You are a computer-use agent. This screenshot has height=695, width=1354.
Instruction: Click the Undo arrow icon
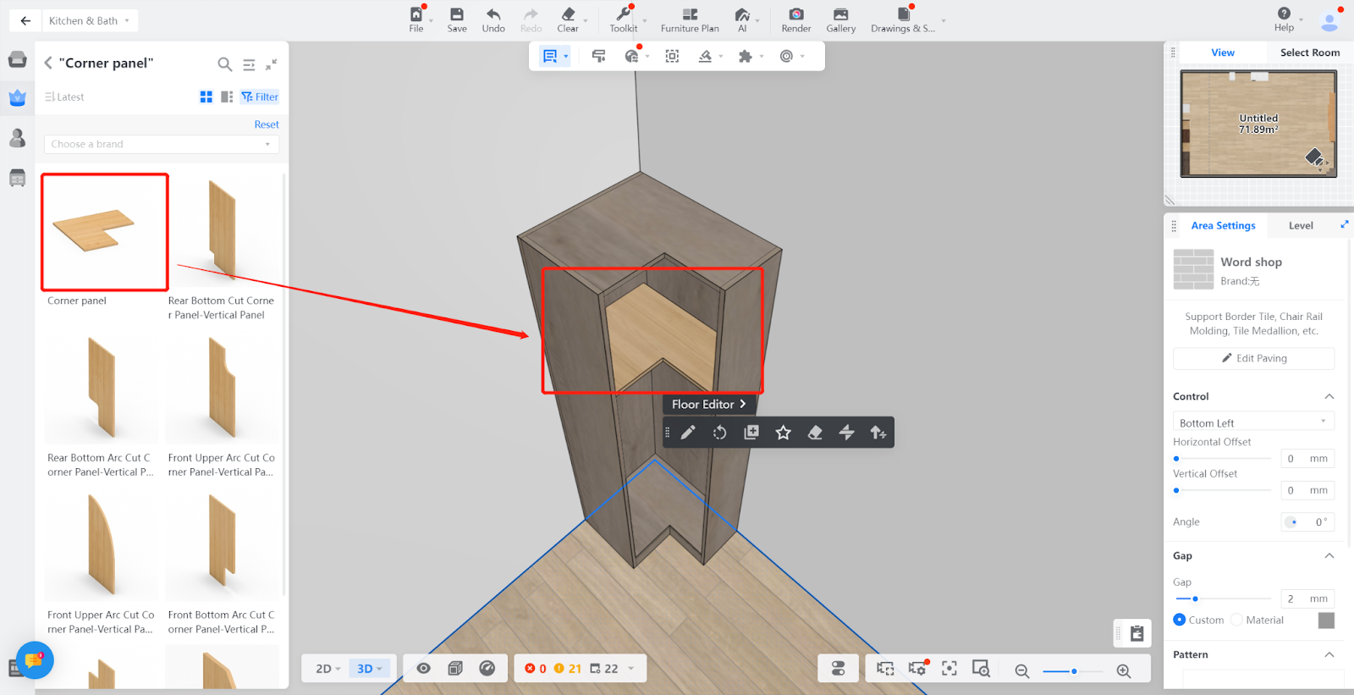[x=493, y=14]
